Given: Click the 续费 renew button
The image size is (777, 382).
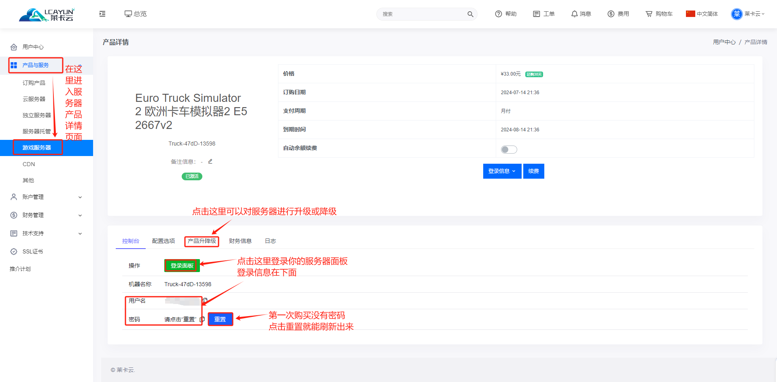Looking at the screenshot, I should 533,171.
